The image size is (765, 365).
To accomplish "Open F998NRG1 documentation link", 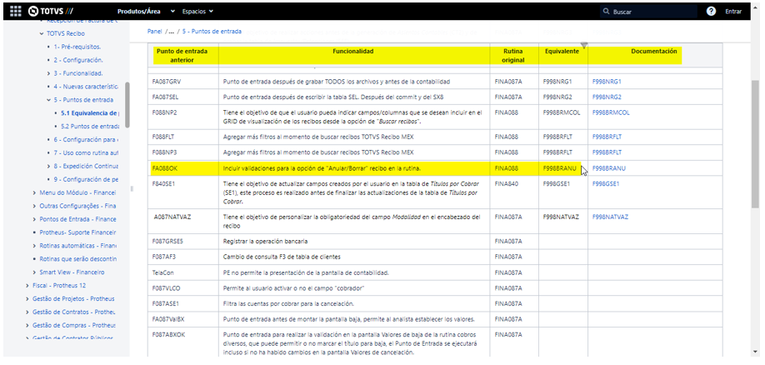I will click(x=607, y=82).
